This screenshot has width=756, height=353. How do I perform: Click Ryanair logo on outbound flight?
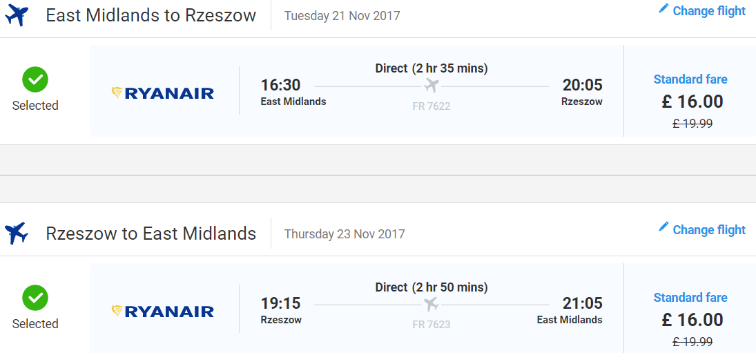[x=162, y=93]
